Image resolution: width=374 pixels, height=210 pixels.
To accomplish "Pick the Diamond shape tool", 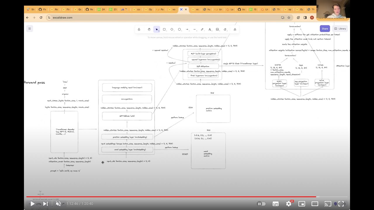I will click(x=172, y=29).
